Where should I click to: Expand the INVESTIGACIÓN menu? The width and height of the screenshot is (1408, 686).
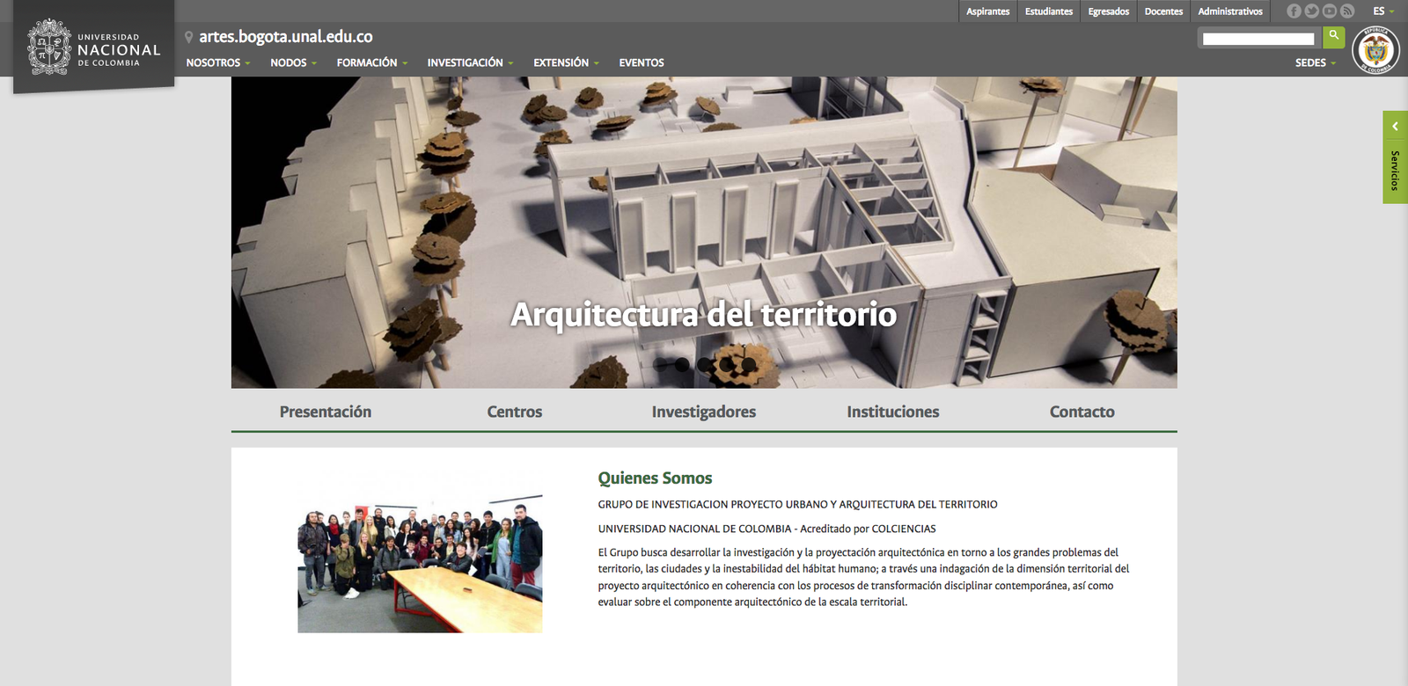tap(470, 62)
